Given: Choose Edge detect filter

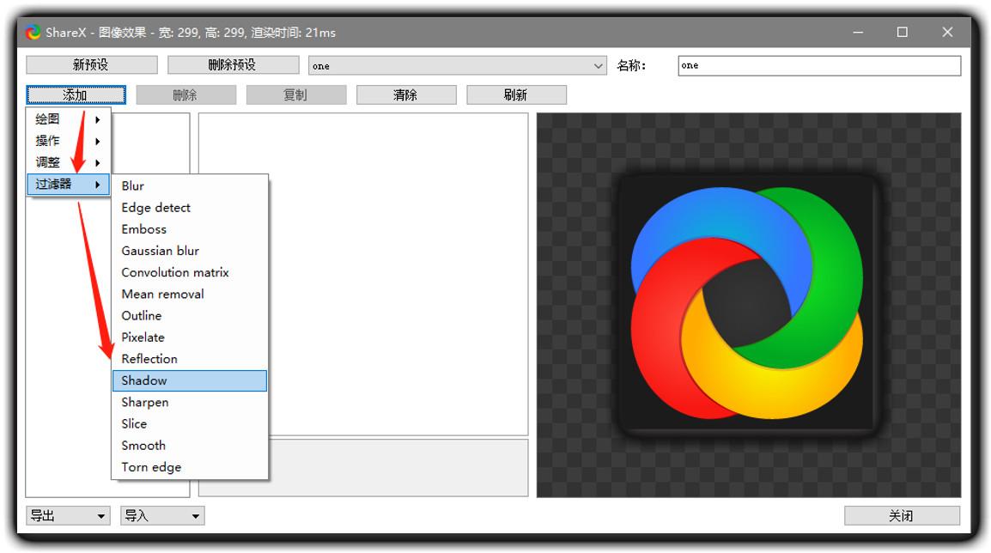Looking at the screenshot, I should [190, 207].
